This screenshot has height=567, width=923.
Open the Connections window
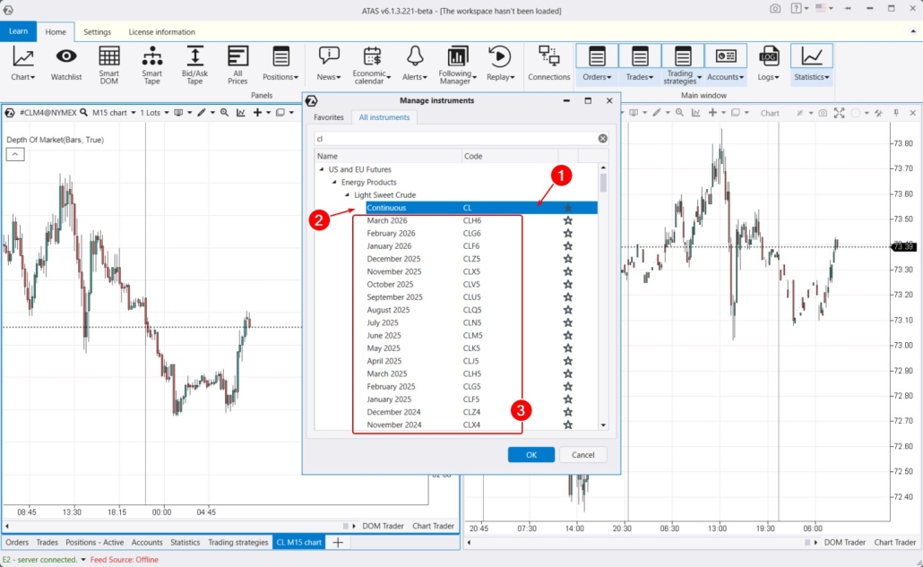548,64
